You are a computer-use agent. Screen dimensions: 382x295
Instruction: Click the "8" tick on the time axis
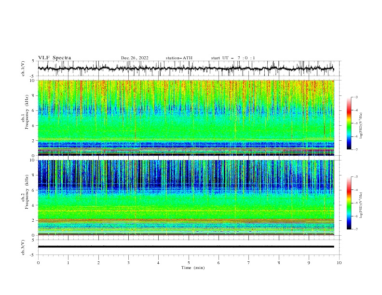(279, 263)
